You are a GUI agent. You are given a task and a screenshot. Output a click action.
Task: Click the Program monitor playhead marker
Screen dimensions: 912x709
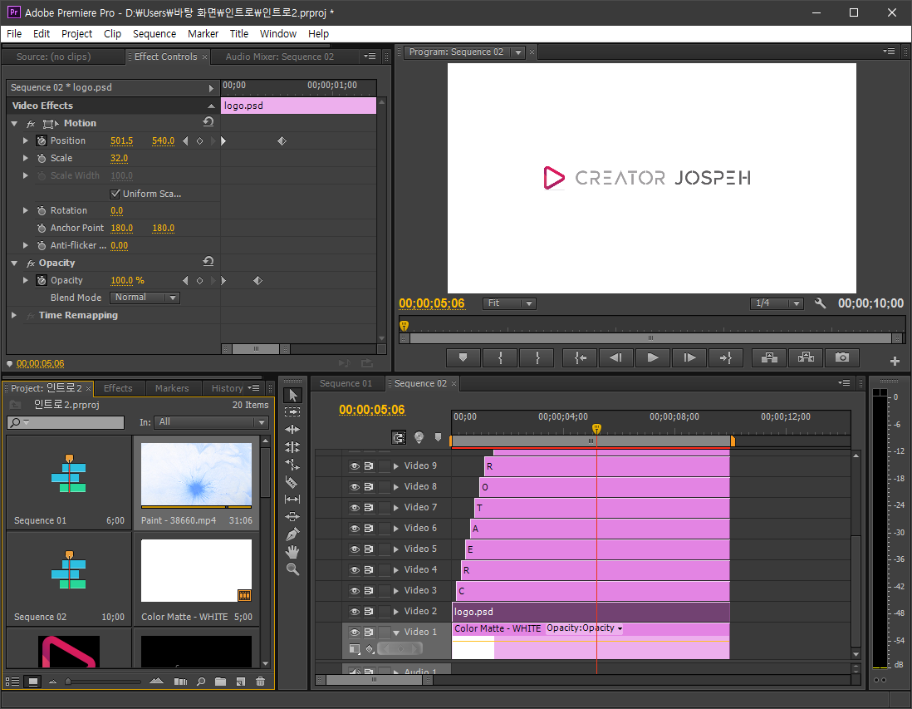tap(405, 325)
